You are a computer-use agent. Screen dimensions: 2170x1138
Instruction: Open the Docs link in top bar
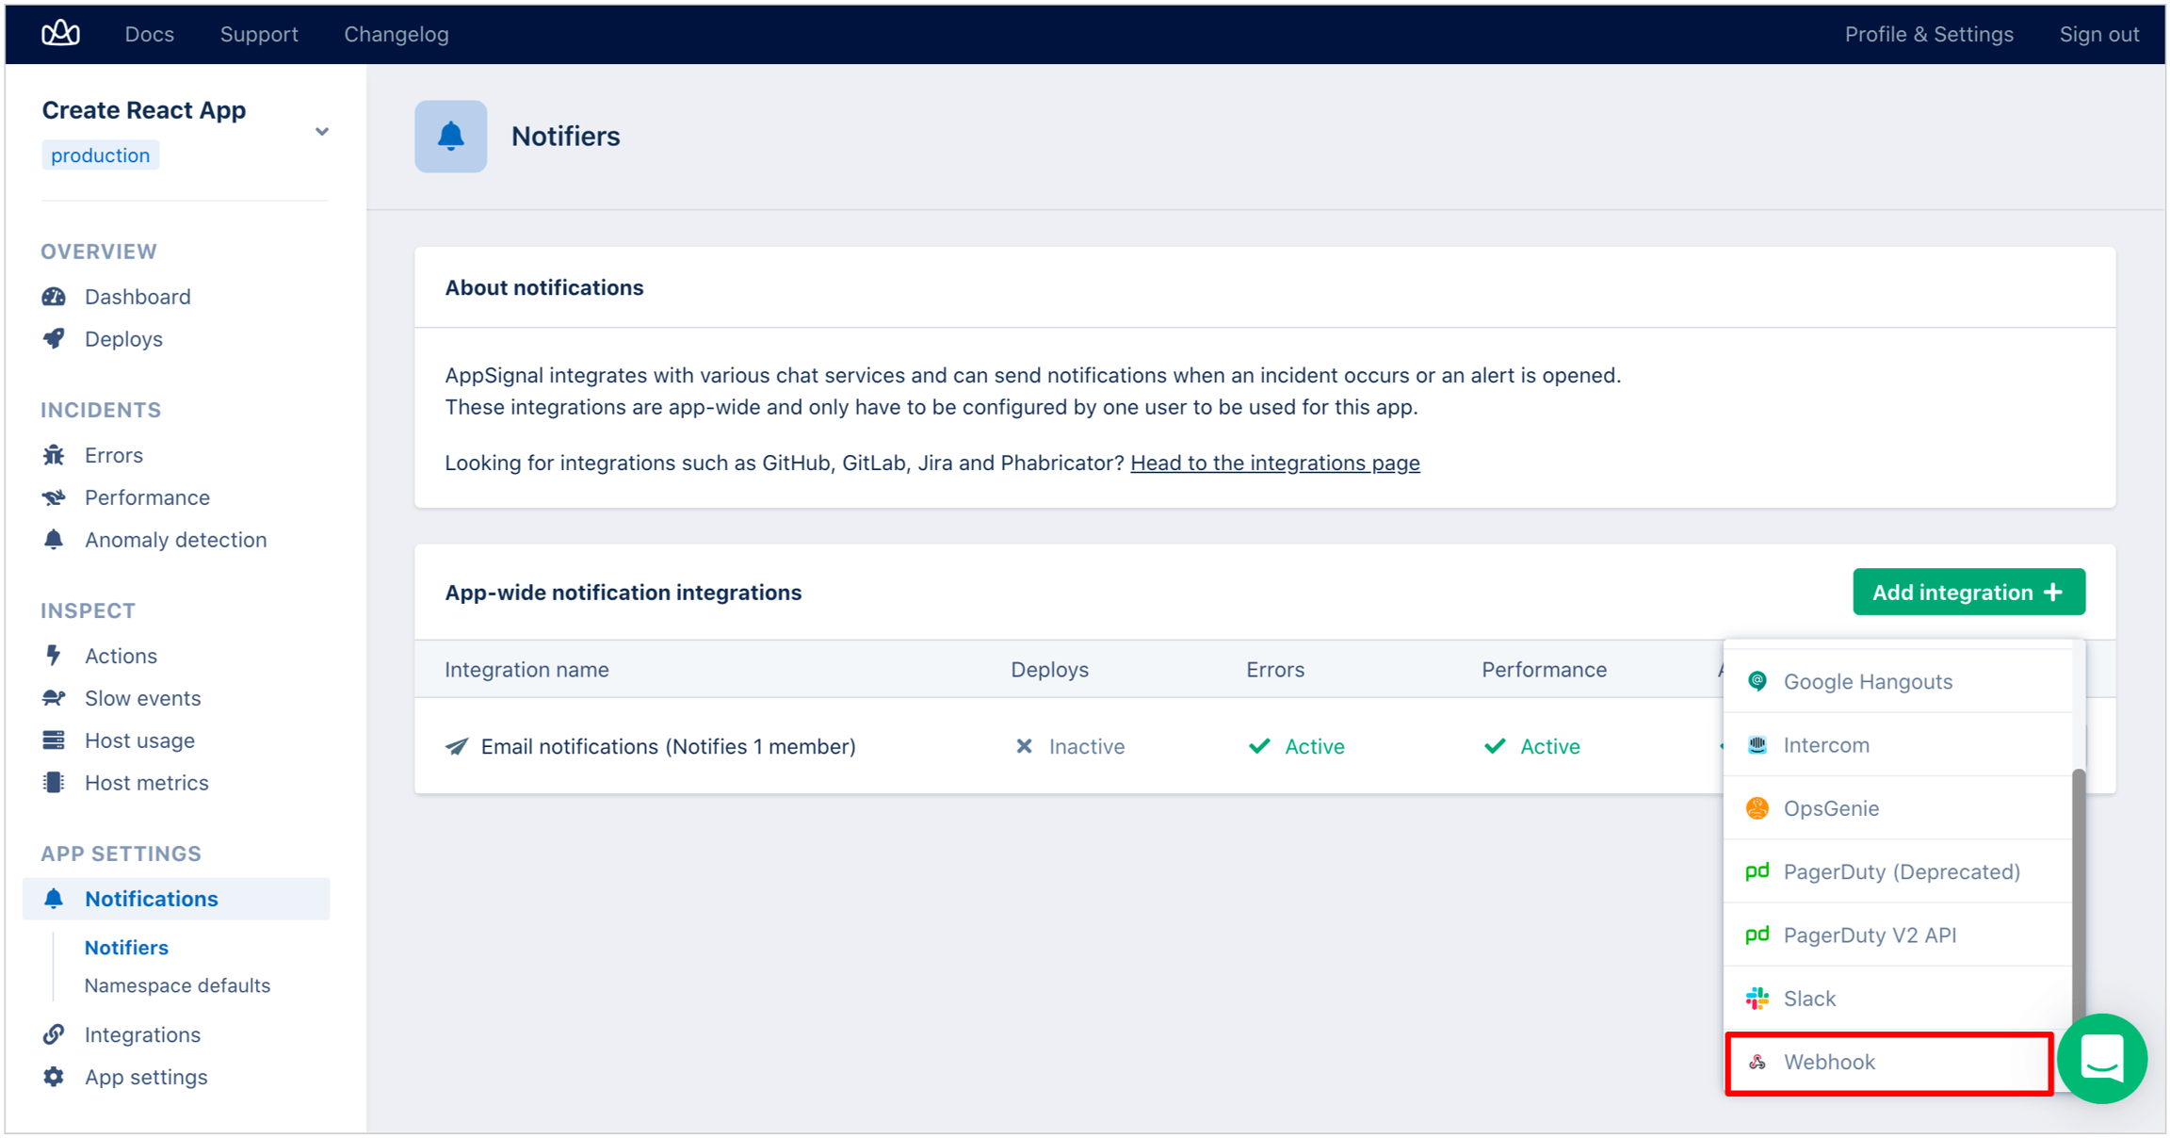coord(150,34)
